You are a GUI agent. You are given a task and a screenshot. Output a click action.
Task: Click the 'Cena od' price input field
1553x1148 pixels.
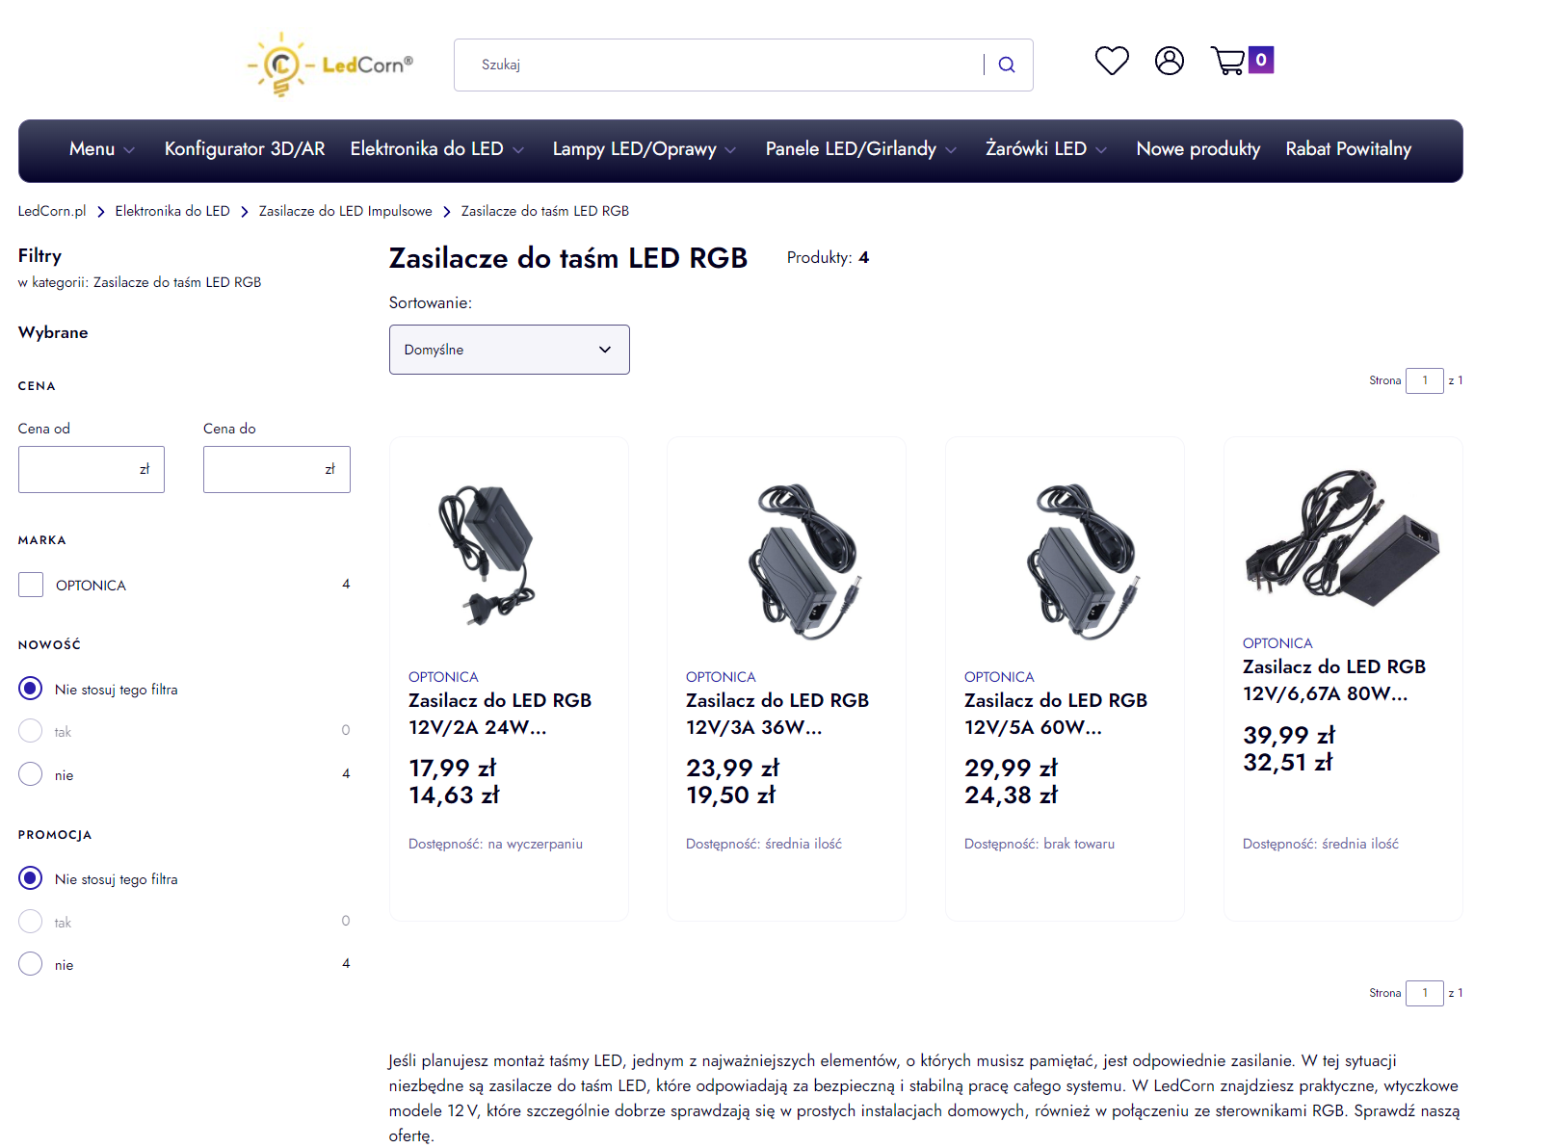pyautogui.click(x=91, y=469)
